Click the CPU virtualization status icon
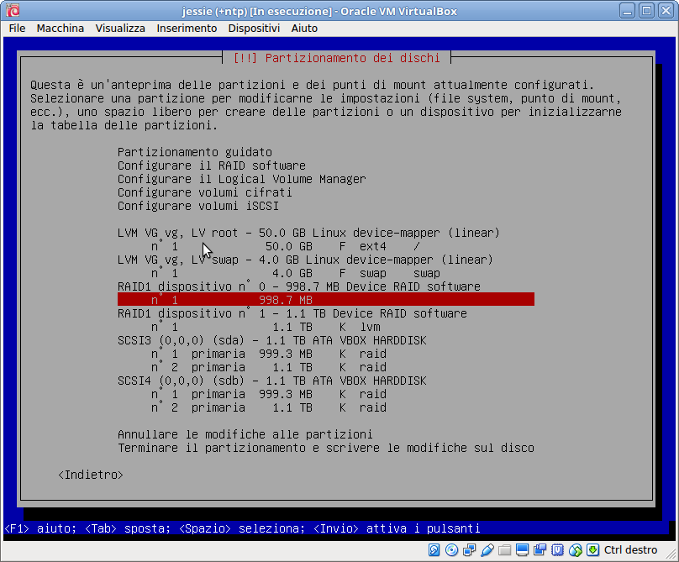The image size is (679, 562). point(558,550)
